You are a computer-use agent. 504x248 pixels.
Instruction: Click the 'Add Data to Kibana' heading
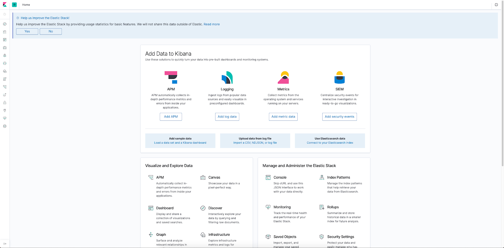[168, 54]
